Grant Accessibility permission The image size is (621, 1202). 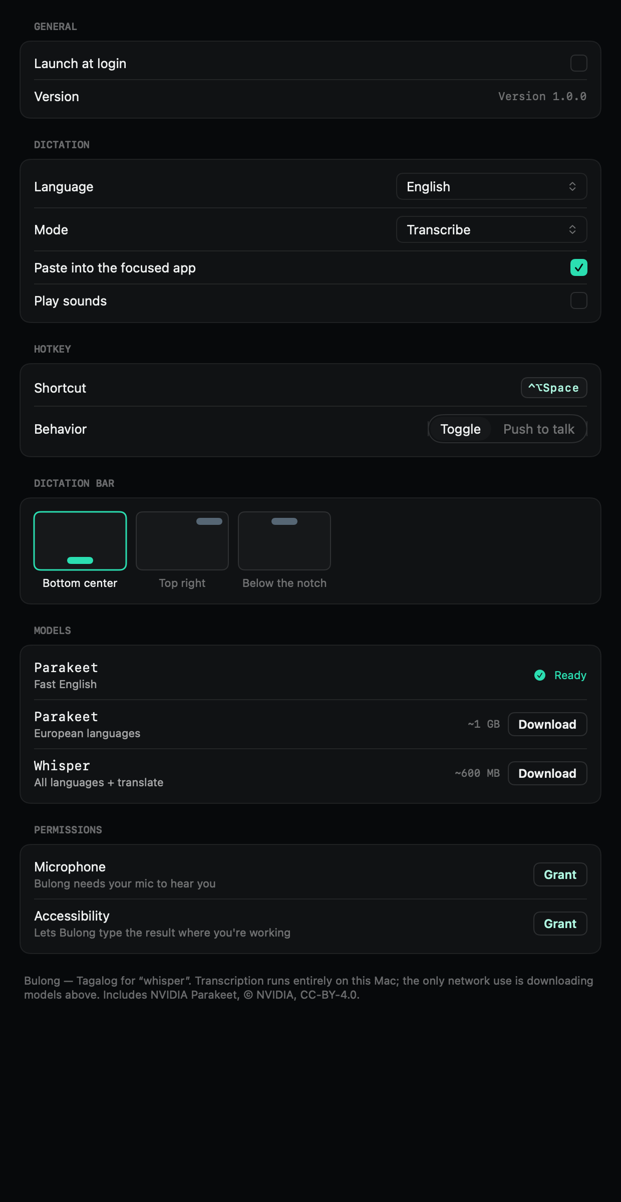pos(560,924)
